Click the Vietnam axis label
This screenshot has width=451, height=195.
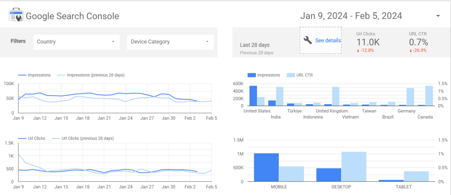coord(350,117)
